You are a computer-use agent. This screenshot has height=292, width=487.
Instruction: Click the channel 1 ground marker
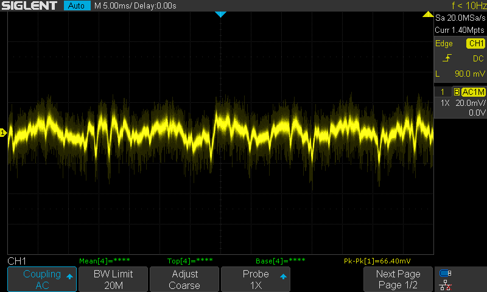3,133
